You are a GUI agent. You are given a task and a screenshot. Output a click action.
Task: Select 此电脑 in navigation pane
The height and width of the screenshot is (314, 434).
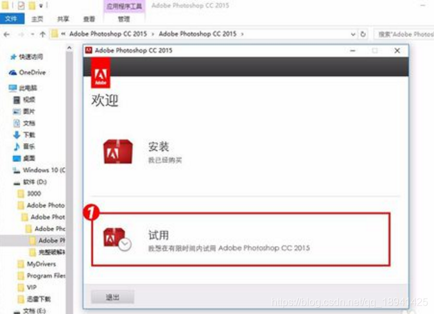22,88
